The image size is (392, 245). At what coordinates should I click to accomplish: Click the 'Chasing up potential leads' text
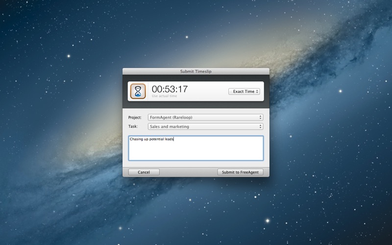point(151,139)
